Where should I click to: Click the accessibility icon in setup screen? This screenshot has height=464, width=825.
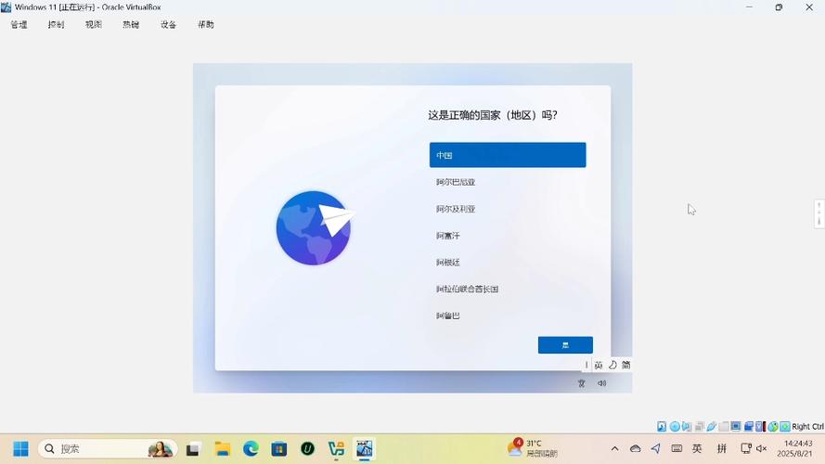point(581,383)
